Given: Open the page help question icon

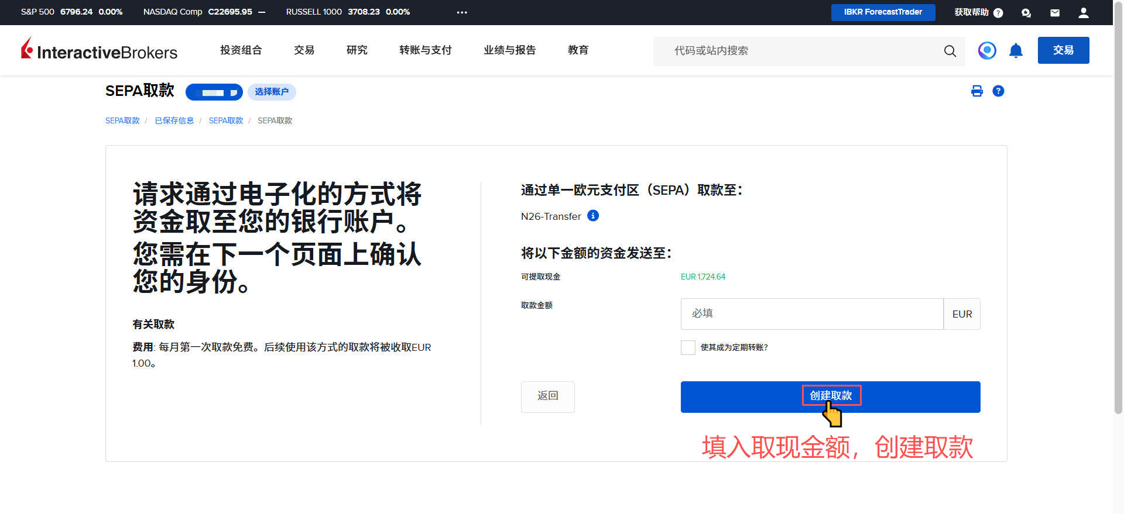Looking at the screenshot, I should tap(998, 91).
